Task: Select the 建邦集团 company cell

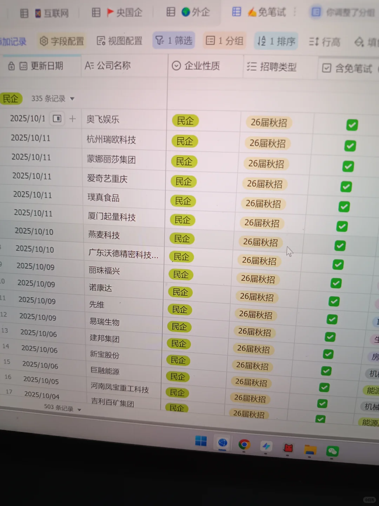Action: point(124,338)
